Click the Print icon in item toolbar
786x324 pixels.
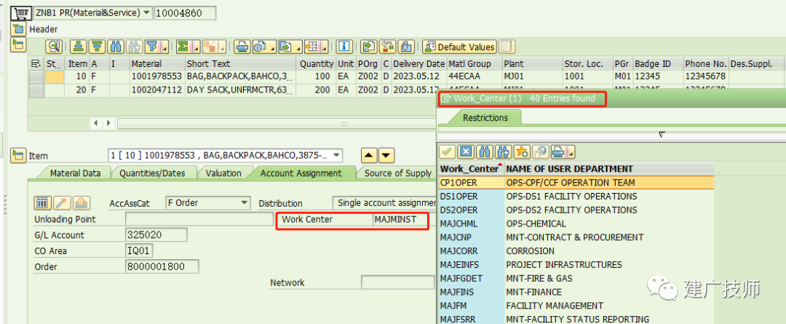[x=242, y=47]
